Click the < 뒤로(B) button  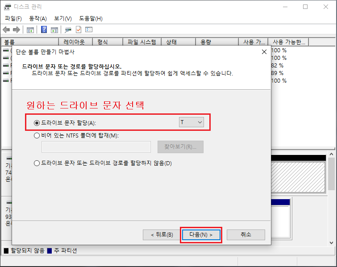162,234
